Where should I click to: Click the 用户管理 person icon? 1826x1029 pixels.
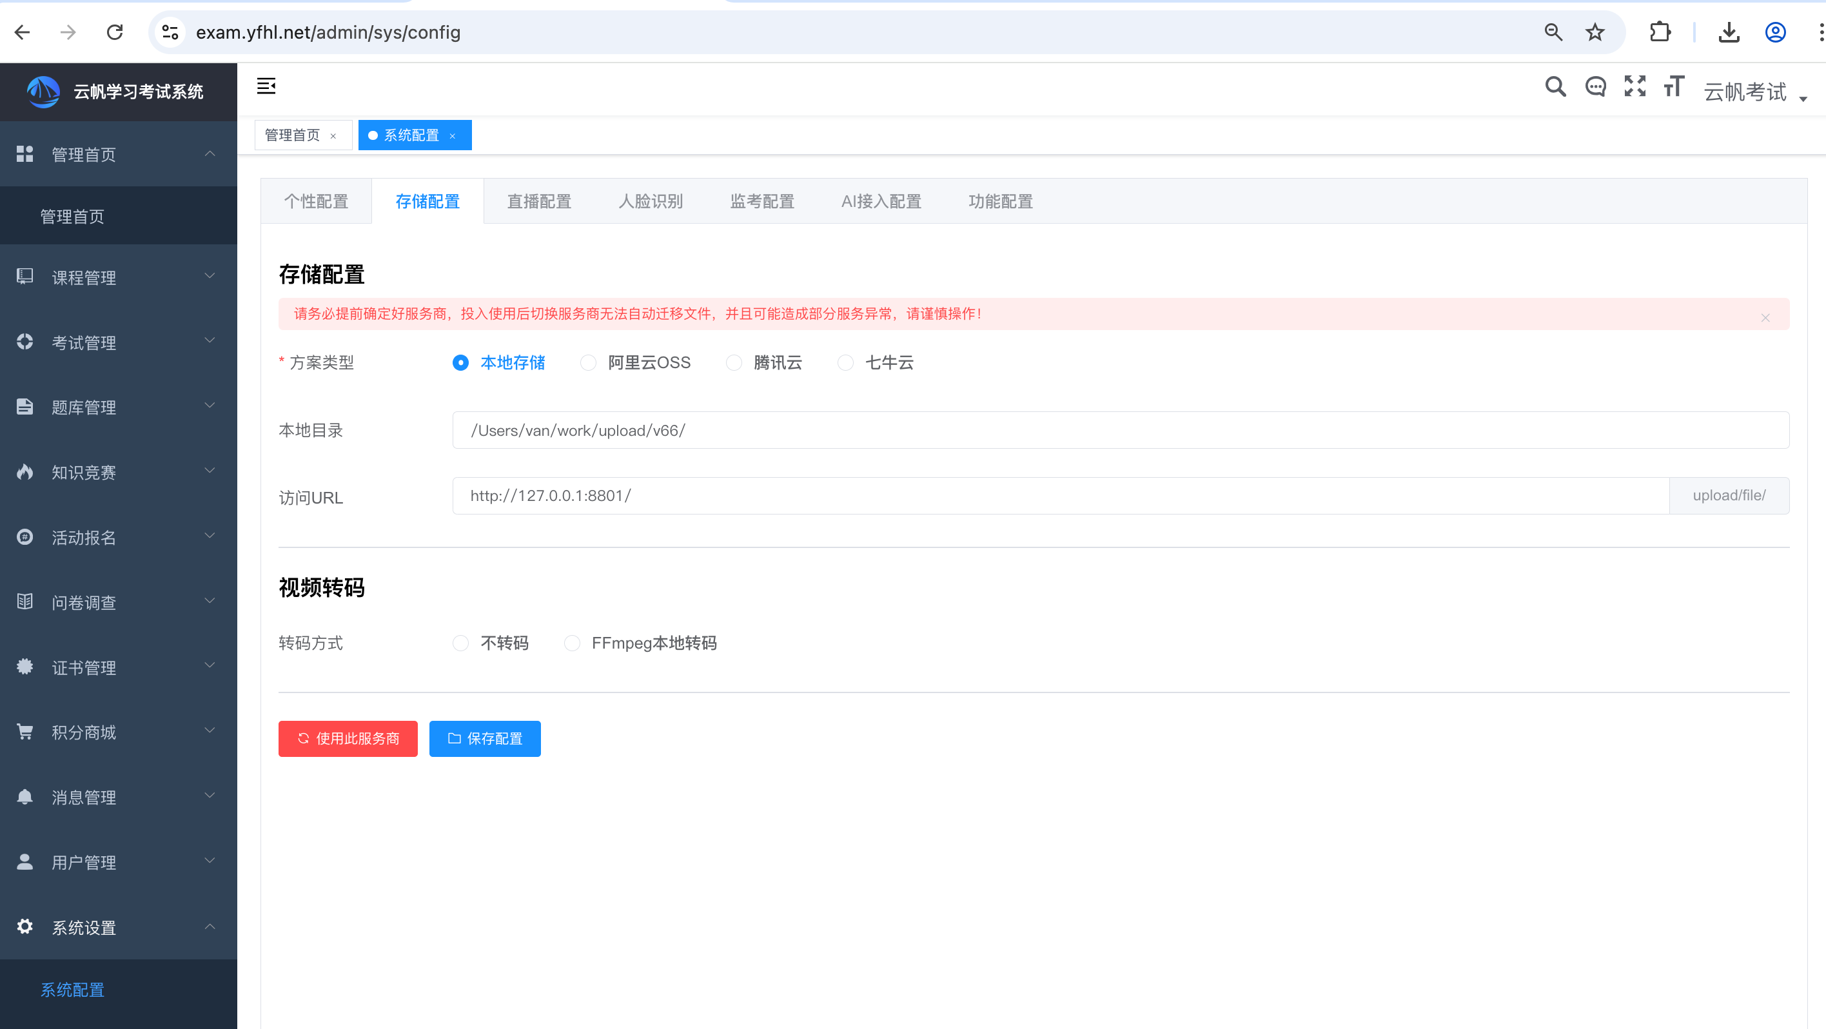point(25,862)
